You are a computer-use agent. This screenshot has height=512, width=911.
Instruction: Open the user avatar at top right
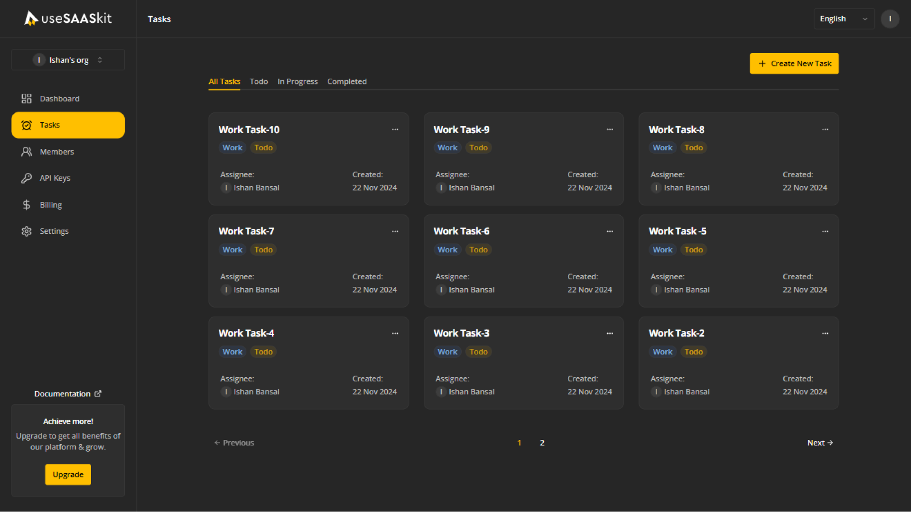890,19
